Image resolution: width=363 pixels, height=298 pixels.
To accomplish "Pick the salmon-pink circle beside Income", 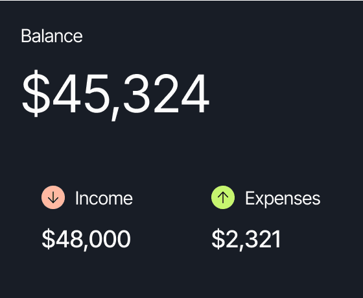I will click(x=53, y=197).
